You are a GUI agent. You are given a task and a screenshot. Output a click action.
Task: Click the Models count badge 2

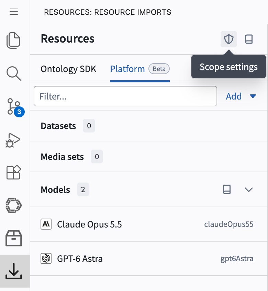(83, 189)
